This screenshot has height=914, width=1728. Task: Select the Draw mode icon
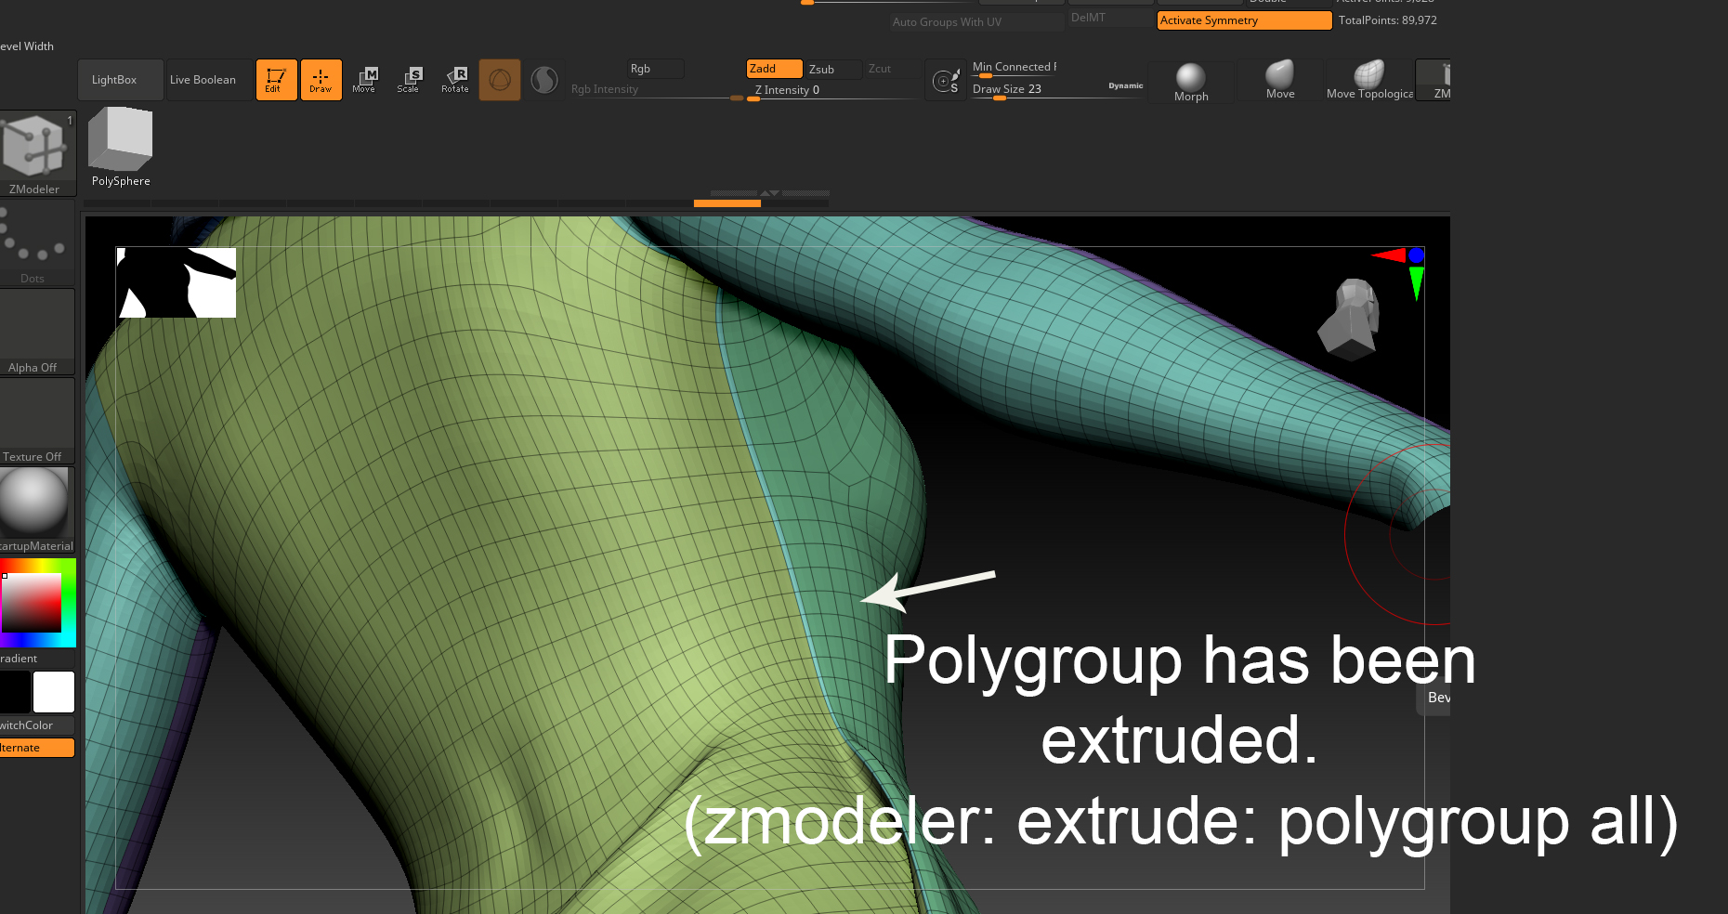pyautogui.click(x=321, y=80)
